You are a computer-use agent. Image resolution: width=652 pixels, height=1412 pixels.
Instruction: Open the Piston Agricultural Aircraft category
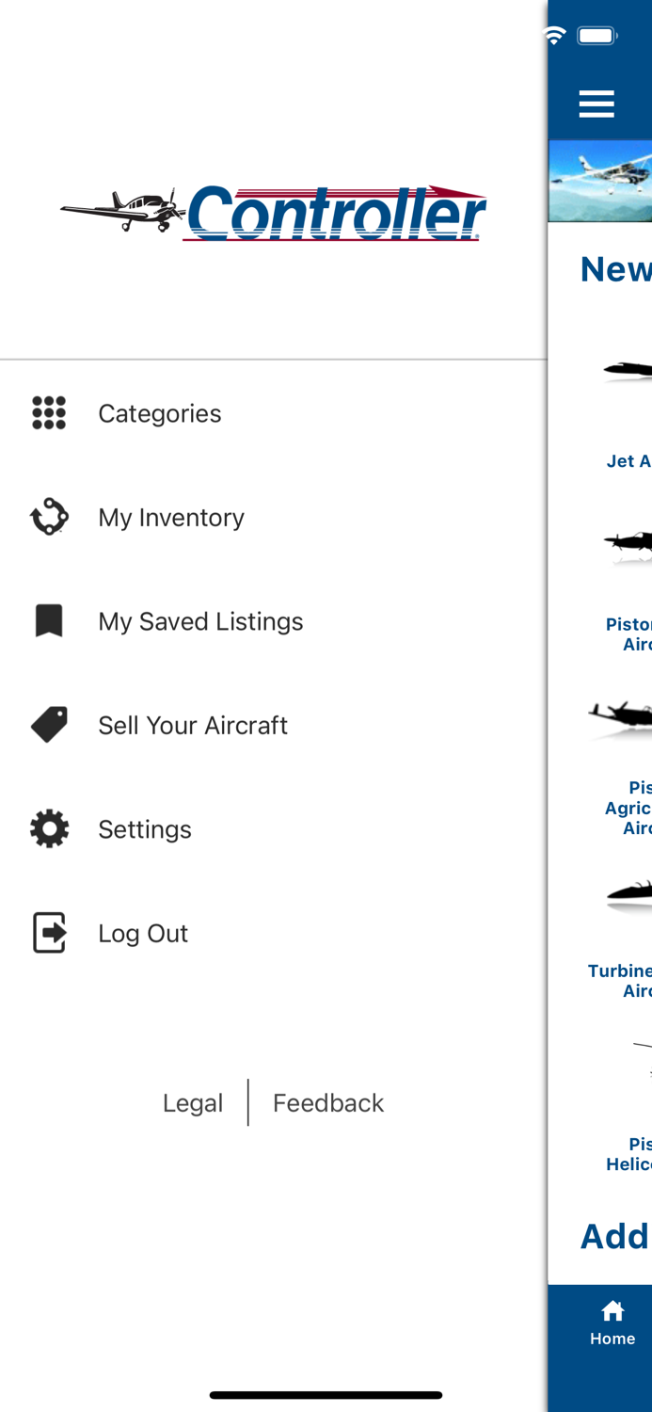628,744
